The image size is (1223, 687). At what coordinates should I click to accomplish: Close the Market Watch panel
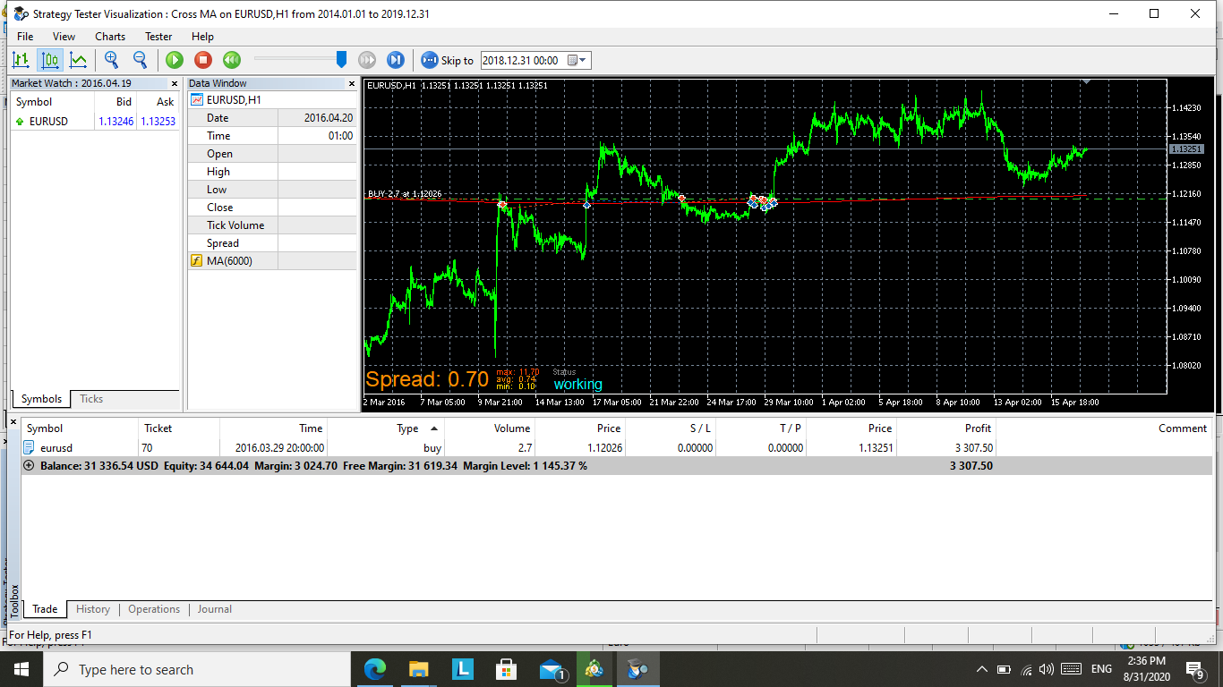coord(174,84)
